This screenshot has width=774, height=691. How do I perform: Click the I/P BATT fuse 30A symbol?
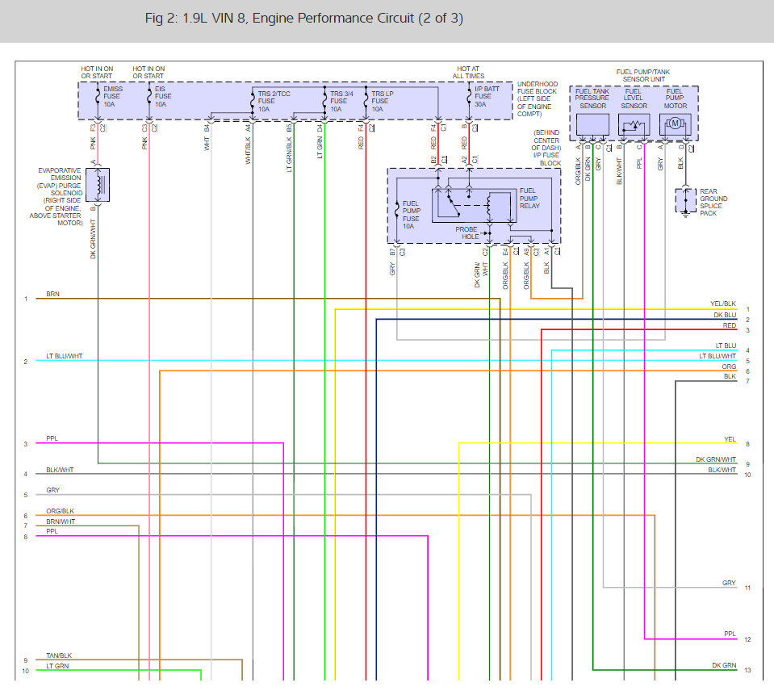click(x=469, y=96)
